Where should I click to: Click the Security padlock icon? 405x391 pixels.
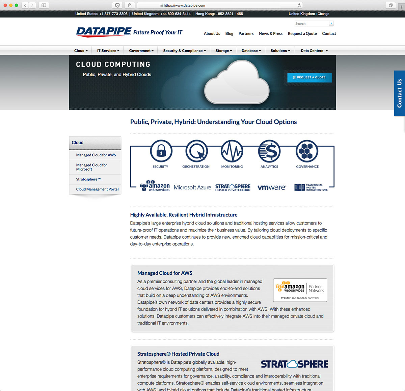point(161,151)
